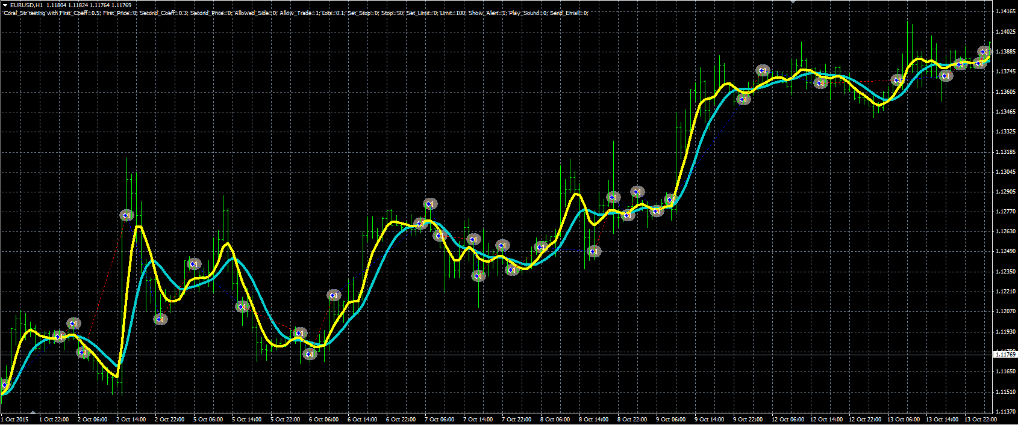Click the 2 Oct 06:00 time label

(93, 420)
